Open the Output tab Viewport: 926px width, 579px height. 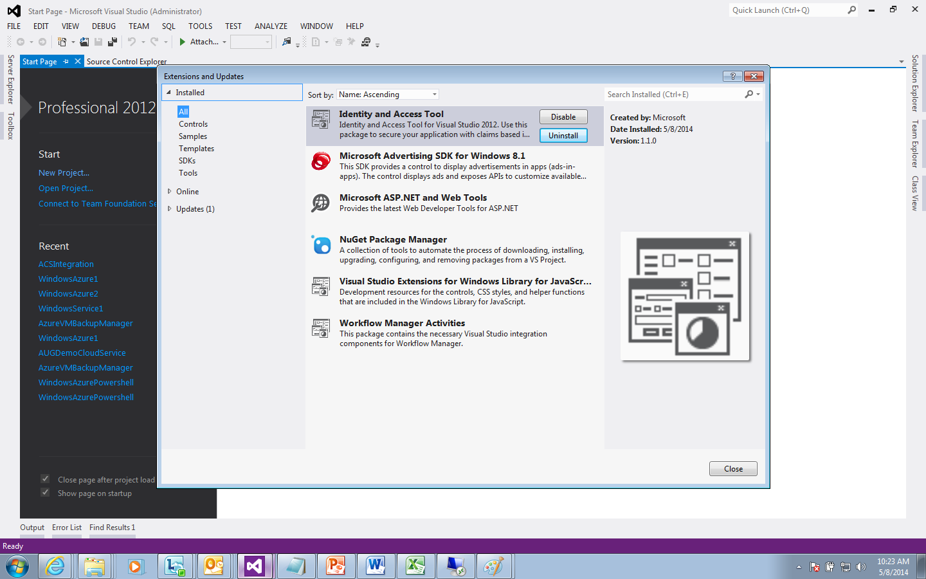[32, 528]
